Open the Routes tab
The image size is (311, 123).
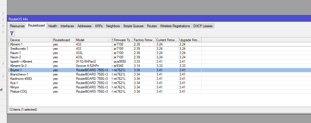coord(152,26)
